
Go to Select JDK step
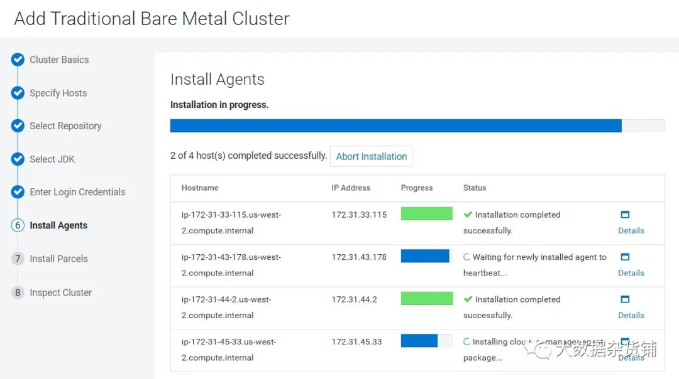[52, 159]
